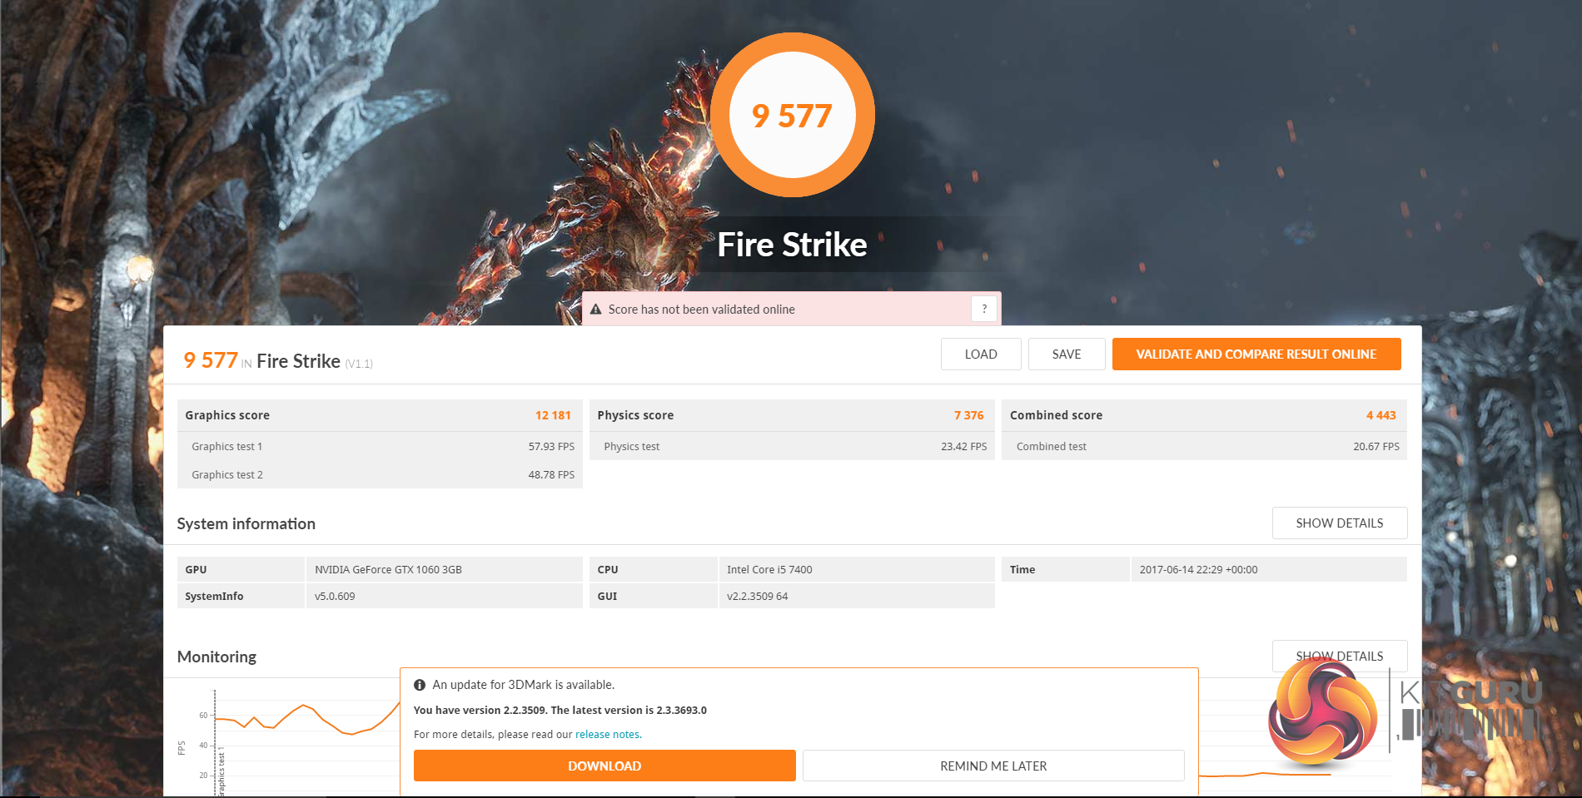Click the 9 577 score circle
The width and height of the screenshot is (1582, 798).
793,115
